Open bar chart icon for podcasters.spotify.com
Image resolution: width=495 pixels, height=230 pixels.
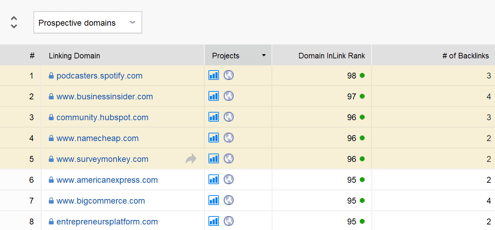(214, 75)
